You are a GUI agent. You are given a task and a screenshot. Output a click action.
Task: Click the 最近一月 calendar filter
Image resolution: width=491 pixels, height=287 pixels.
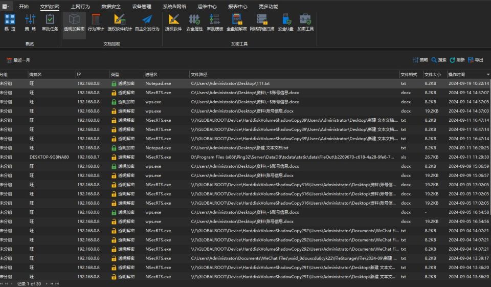pyautogui.click(x=18, y=60)
